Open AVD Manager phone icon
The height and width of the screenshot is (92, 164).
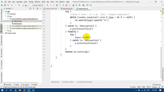tap(76, 5)
